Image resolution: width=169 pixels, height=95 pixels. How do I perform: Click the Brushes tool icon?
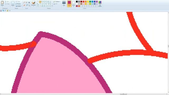(x=34, y=2)
